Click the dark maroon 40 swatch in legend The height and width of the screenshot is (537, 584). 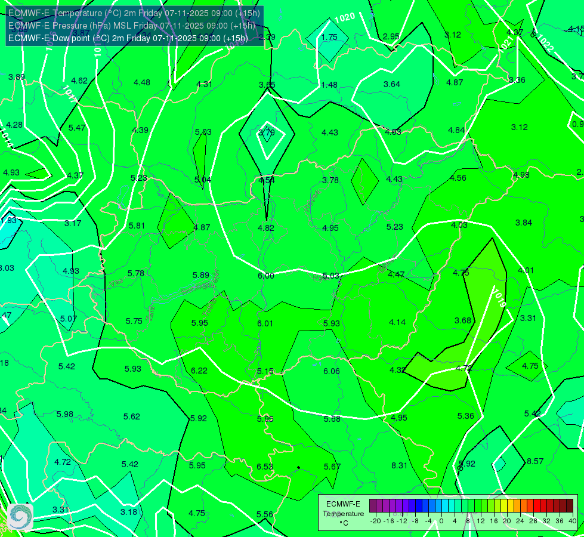tap(570, 506)
